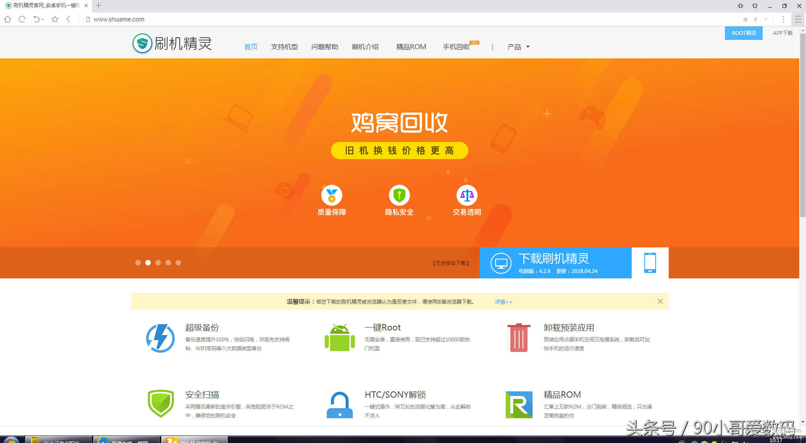Open the 手机回收 nav item

pos(457,47)
